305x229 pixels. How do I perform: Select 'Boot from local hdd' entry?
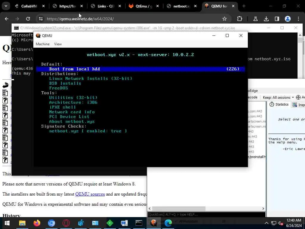point(140,69)
